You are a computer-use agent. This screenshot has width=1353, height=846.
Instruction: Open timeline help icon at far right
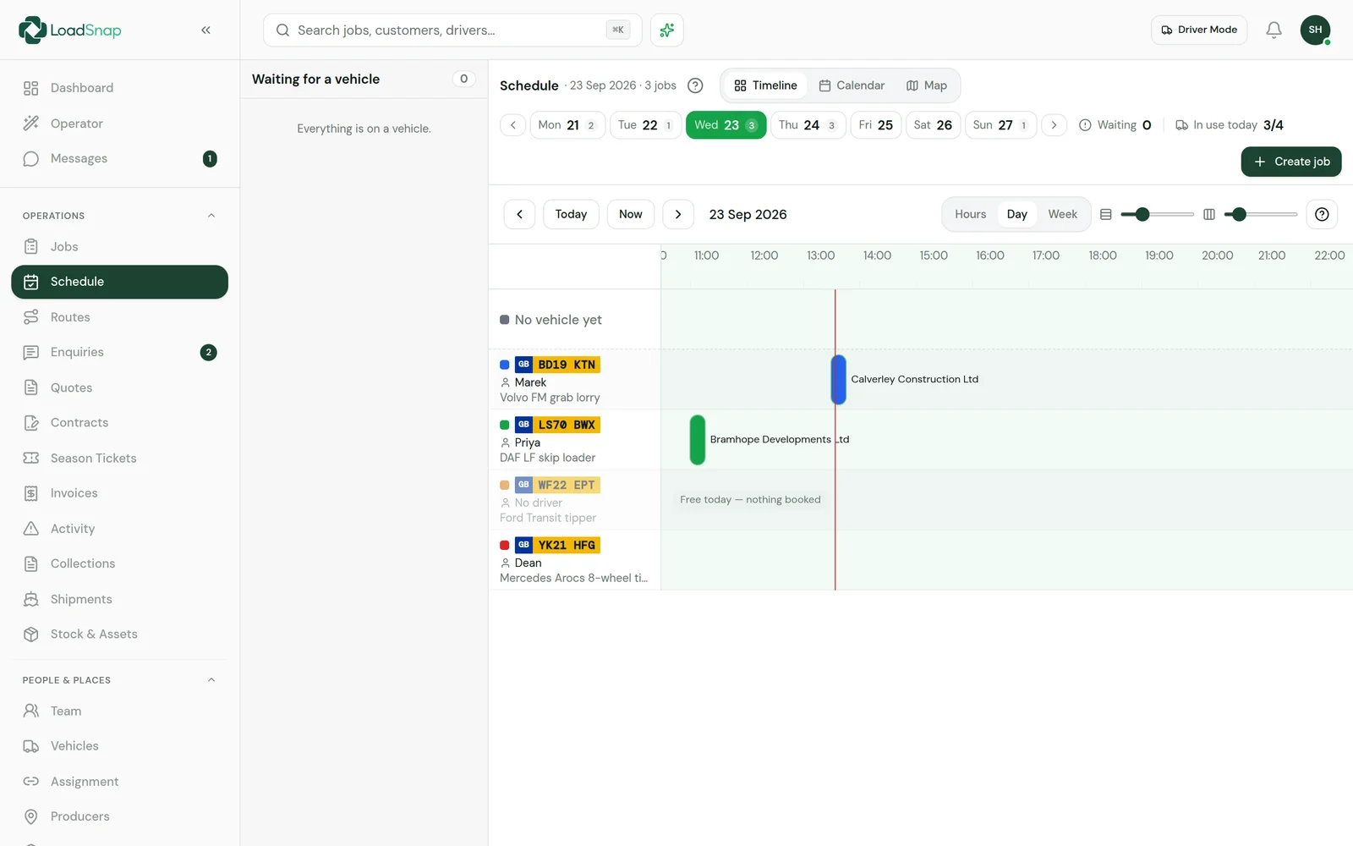coord(1322,214)
